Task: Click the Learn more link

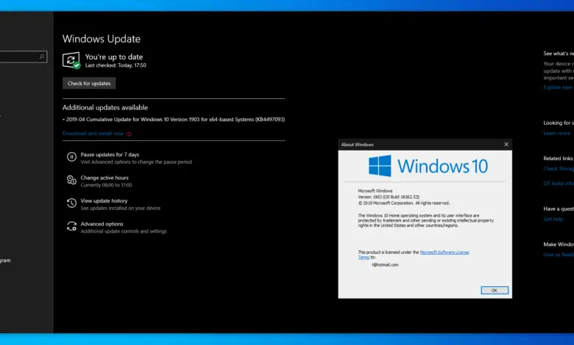Action: pos(557,134)
